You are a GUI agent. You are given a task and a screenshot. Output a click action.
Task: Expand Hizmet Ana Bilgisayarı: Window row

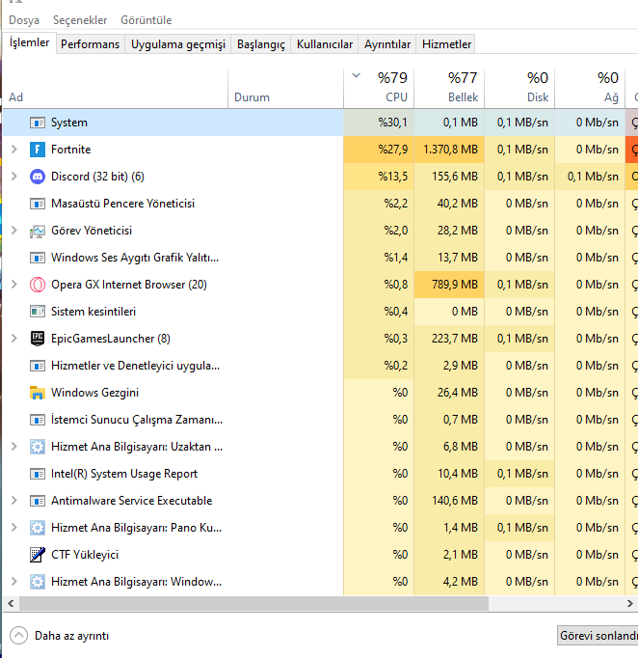13,582
